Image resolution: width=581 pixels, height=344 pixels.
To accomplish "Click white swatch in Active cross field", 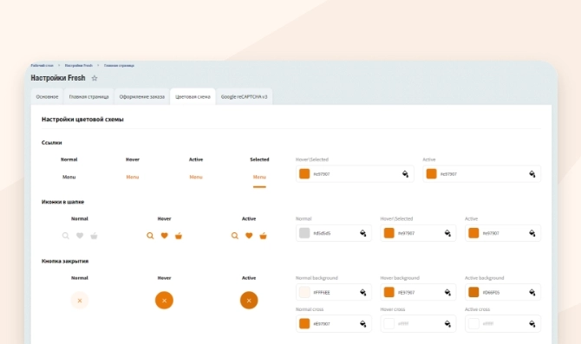I will [x=473, y=323].
